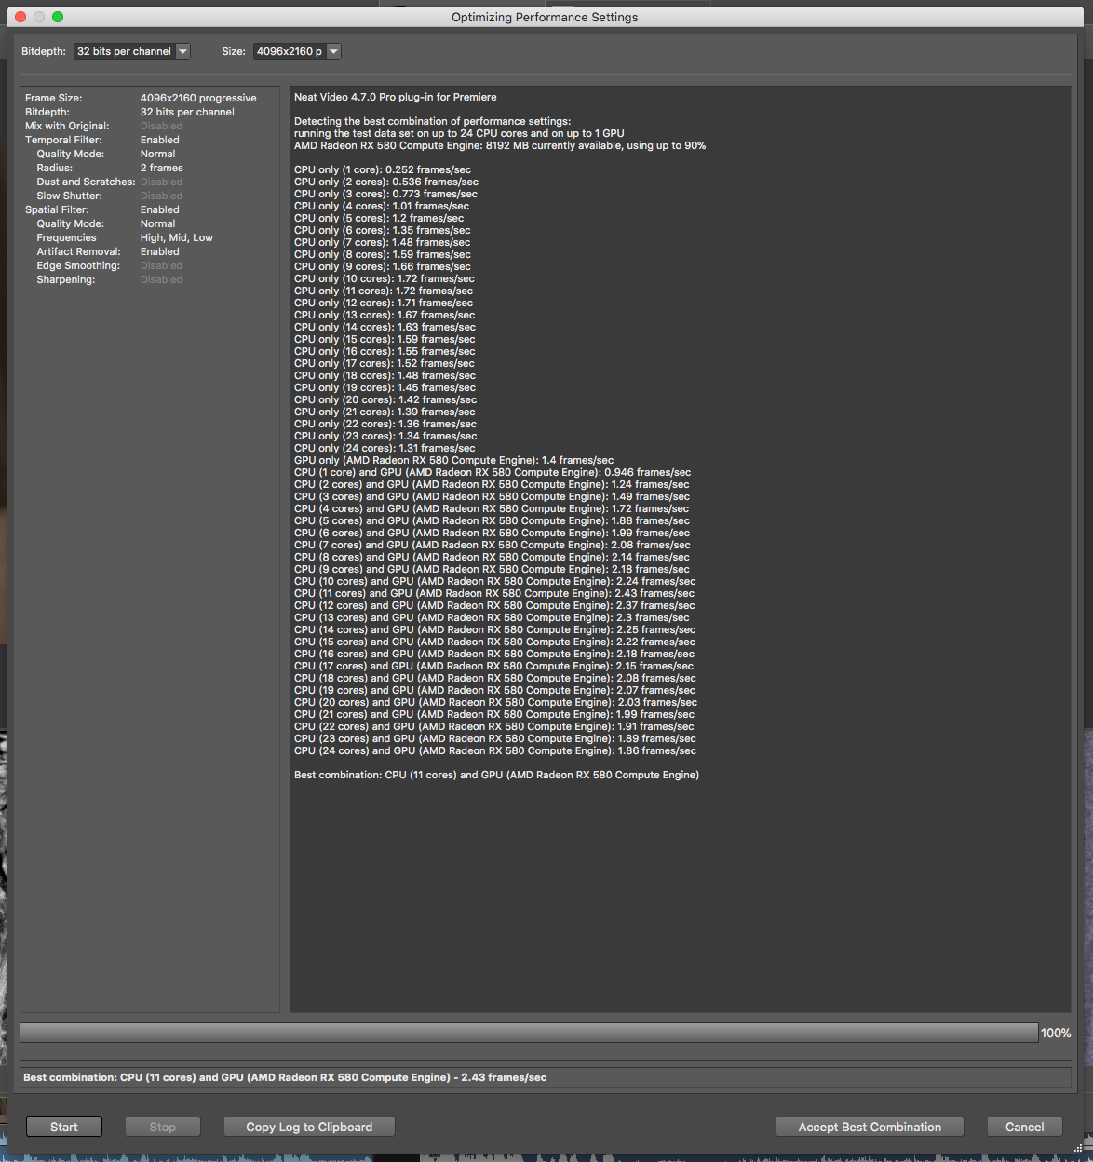Screen dimensions: 1093x1162
Task: Select the "CPU only (12 cores): 1.71 frames/sec" line
Action: (384, 303)
